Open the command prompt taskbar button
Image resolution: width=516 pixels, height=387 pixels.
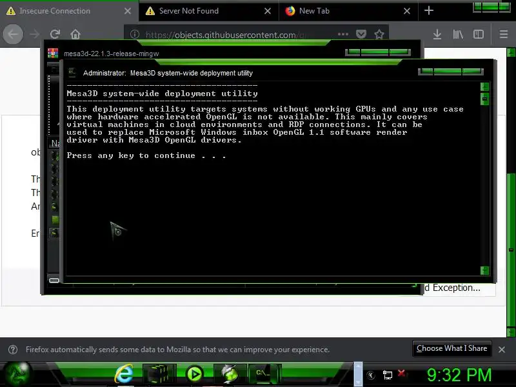(264, 374)
